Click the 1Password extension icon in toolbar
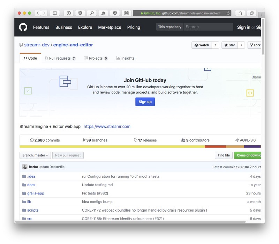Viewport: 279px width, 244px height. (x=69, y=13)
